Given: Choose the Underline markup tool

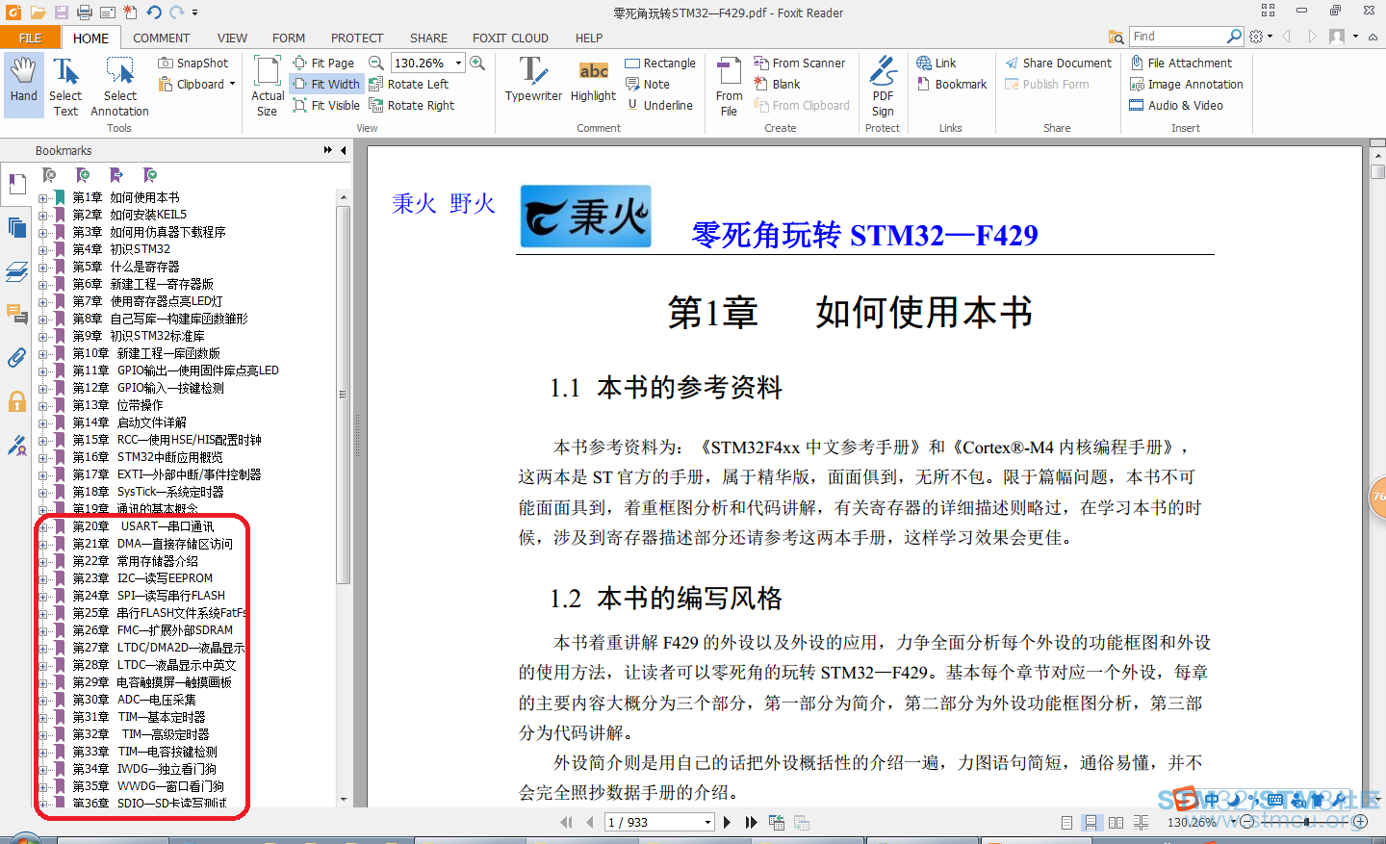Looking at the screenshot, I should pos(660,105).
